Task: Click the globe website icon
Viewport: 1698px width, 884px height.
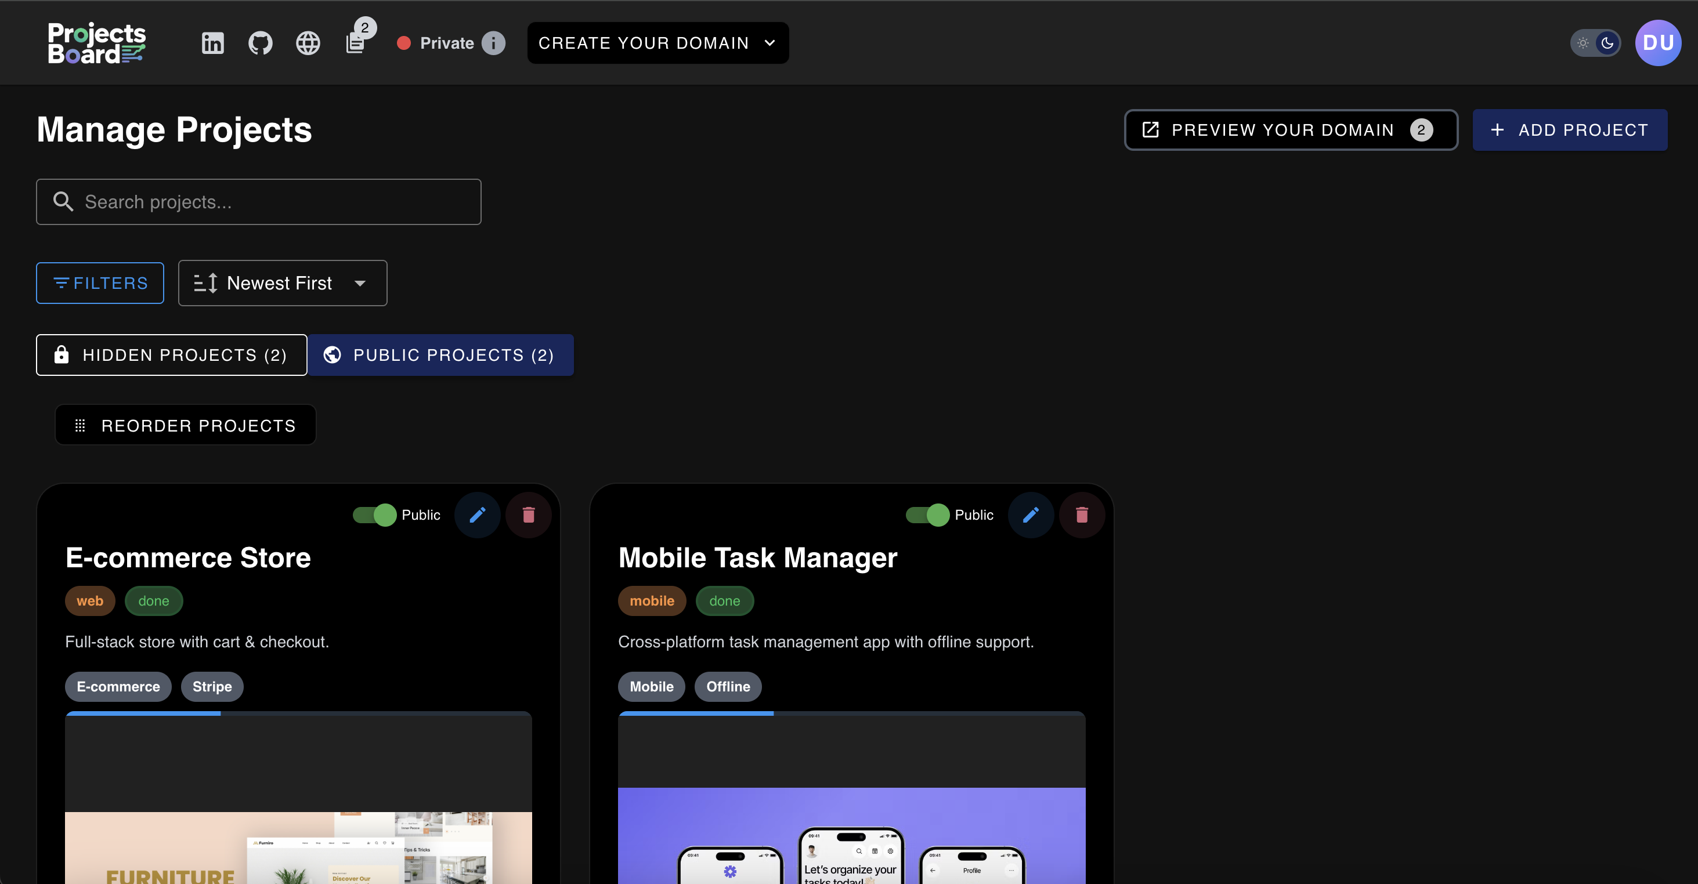Action: pos(308,43)
